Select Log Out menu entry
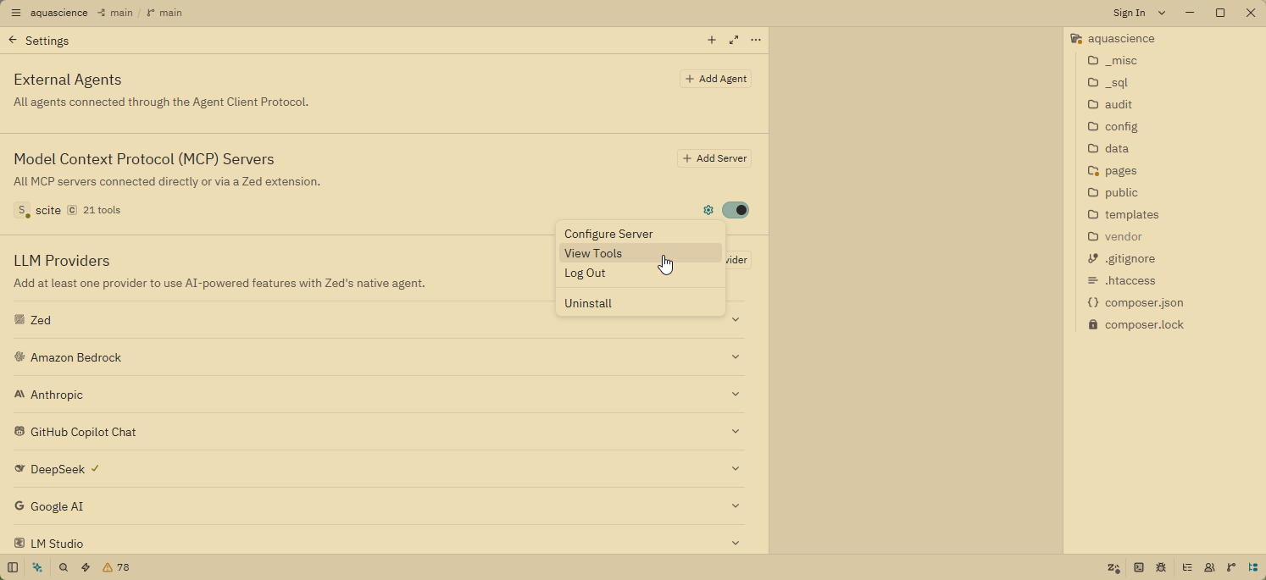 point(641,273)
